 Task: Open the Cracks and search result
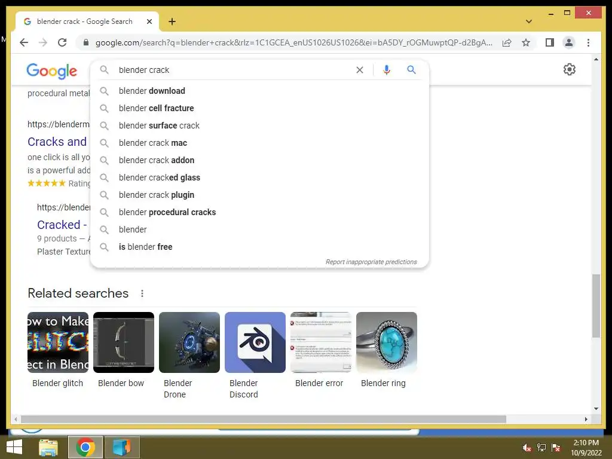coord(57,142)
